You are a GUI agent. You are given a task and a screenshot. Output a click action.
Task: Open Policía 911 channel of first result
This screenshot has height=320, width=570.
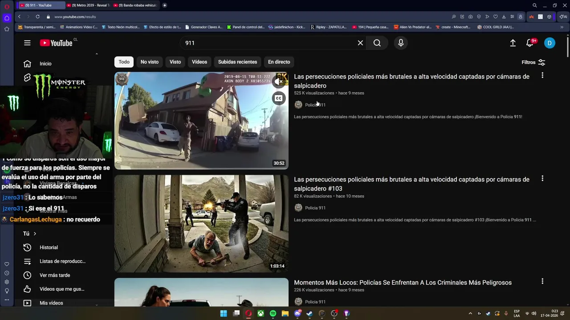[x=315, y=105]
